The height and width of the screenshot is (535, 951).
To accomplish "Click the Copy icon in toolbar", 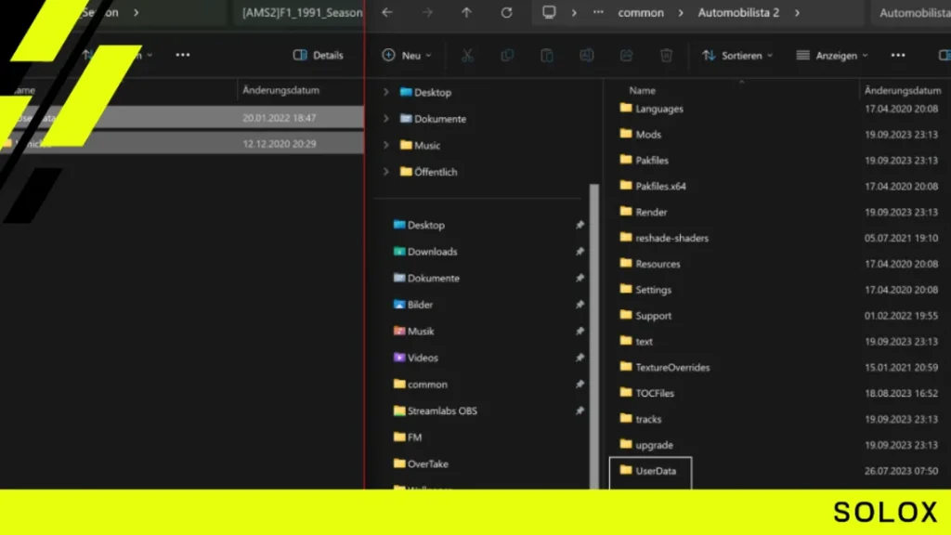I will [507, 55].
